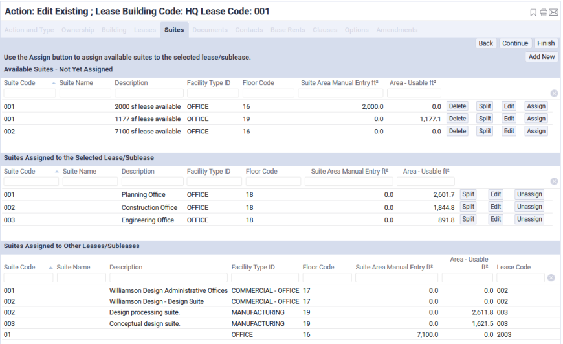
Task: Edit the 7100 sf lease available suite
Action: (509, 132)
